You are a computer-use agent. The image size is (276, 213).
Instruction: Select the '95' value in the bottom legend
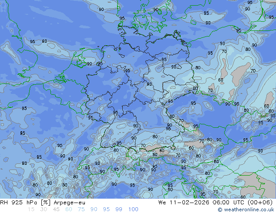(106, 210)
